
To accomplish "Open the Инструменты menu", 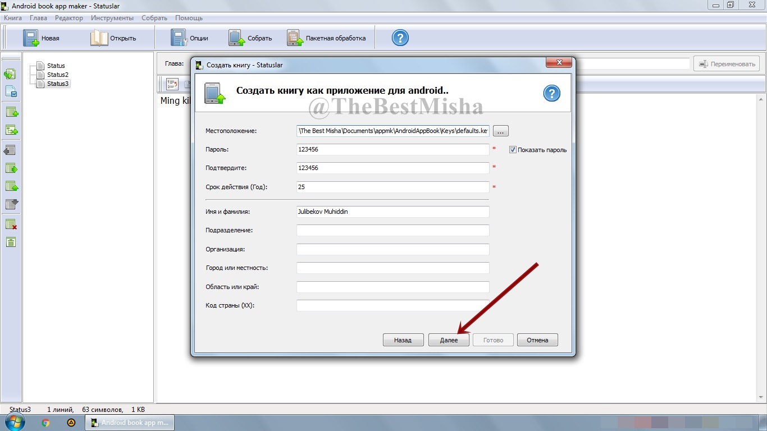I will pos(112,18).
